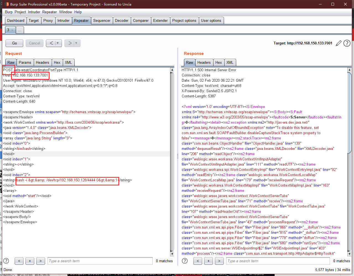Open back history dropdown arrow
354x276 pixels.
click(x=58, y=43)
